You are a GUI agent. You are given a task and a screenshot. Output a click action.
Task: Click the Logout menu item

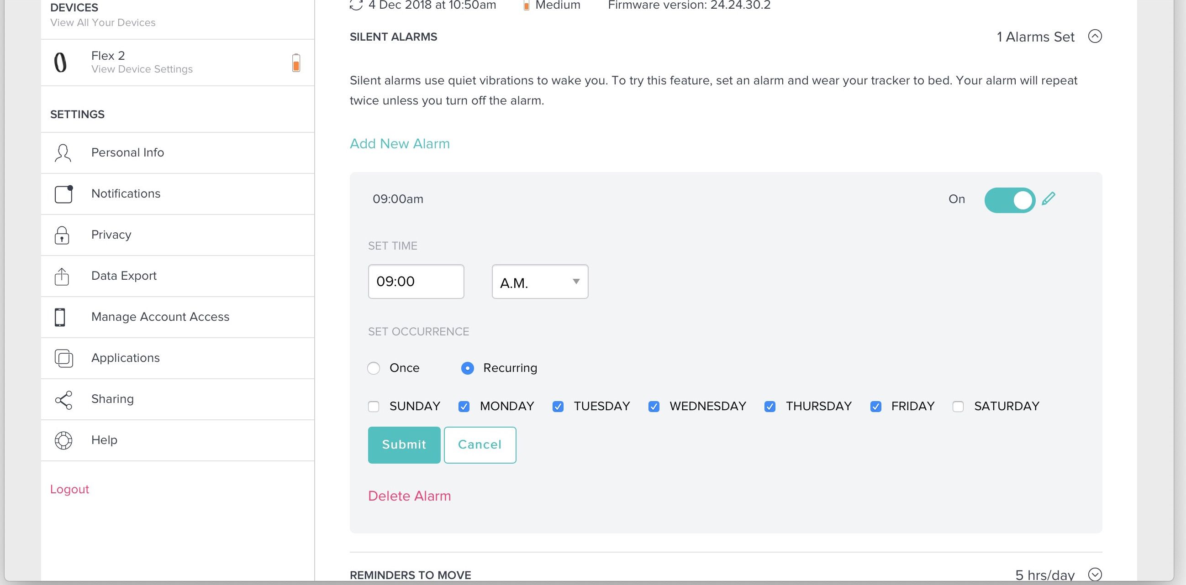[69, 489]
